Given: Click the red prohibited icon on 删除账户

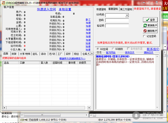Looking at the screenshot, I should point(145,31).
